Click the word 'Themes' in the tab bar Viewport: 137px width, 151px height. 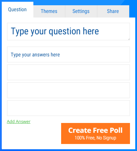tap(49, 11)
